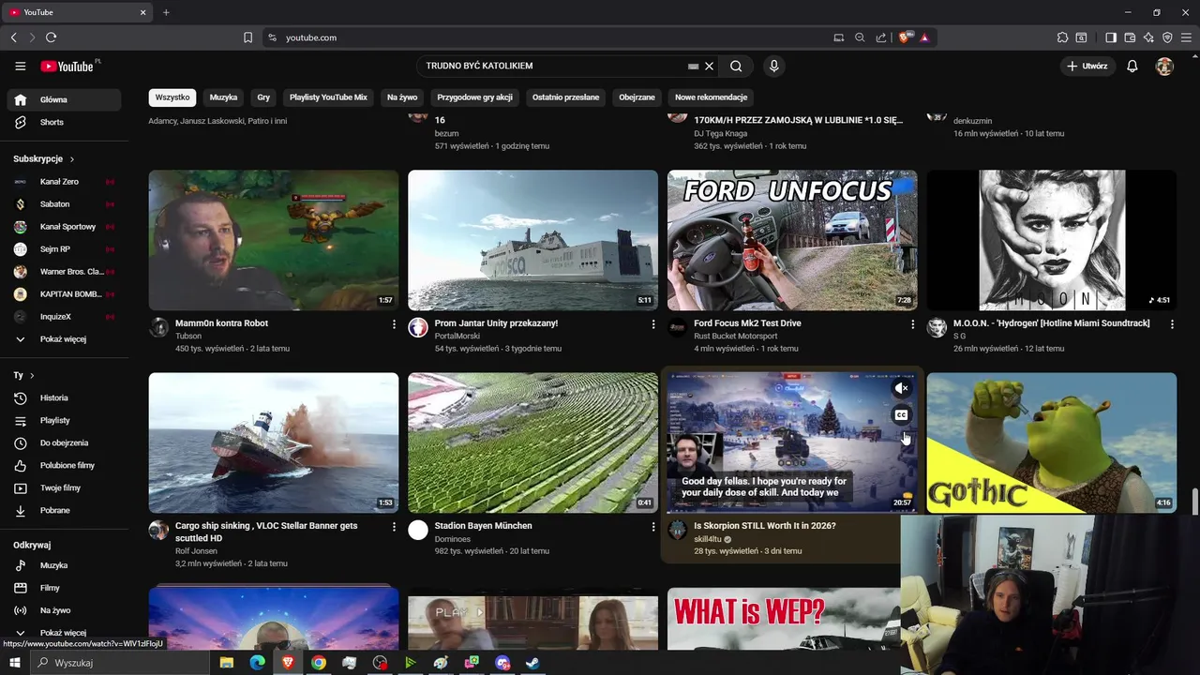Image resolution: width=1200 pixels, height=675 pixels.
Task: Select the Obejrzane filter chip
Action: (637, 97)
